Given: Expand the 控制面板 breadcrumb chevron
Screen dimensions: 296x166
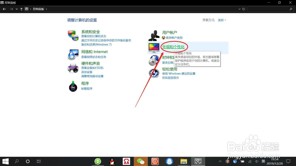Looking at the screenshot, I should click(x=46, y=9).
